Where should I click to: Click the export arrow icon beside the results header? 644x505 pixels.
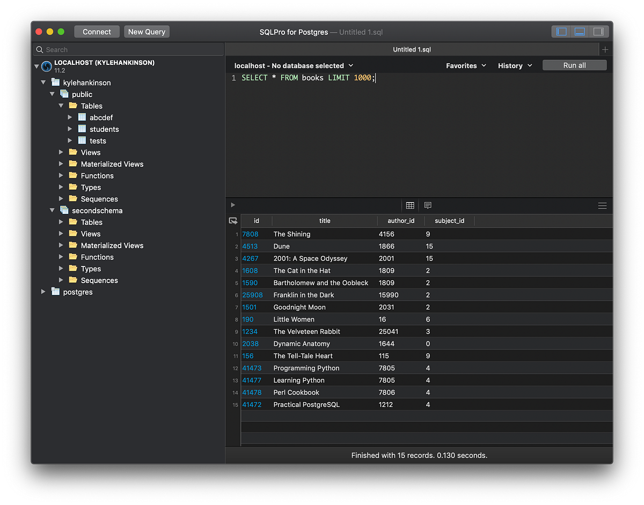(233, 220)
